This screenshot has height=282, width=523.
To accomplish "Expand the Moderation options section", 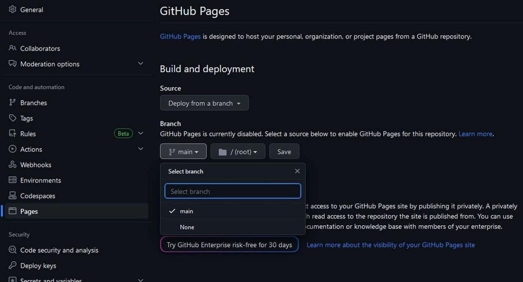I will tap(140, 63).
